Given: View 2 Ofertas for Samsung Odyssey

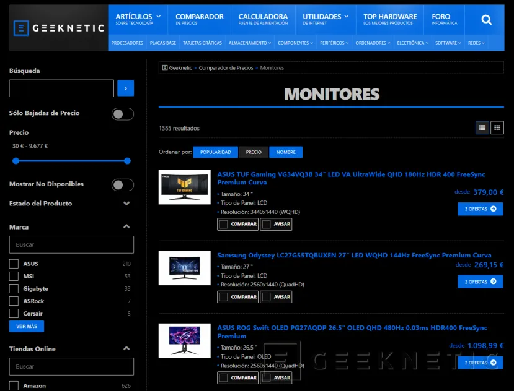Looking at the screenshot, I should pos(481,281).
